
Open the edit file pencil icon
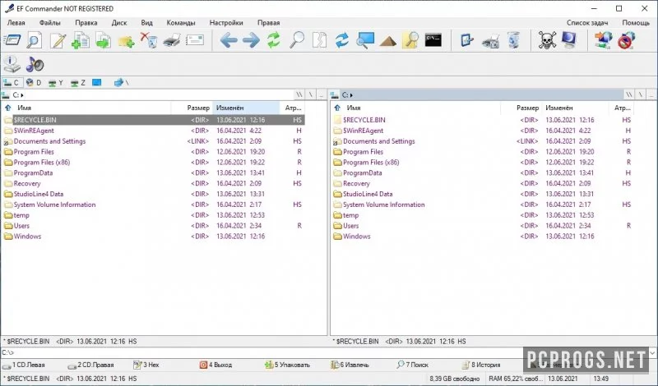click(x=58, y=41)
